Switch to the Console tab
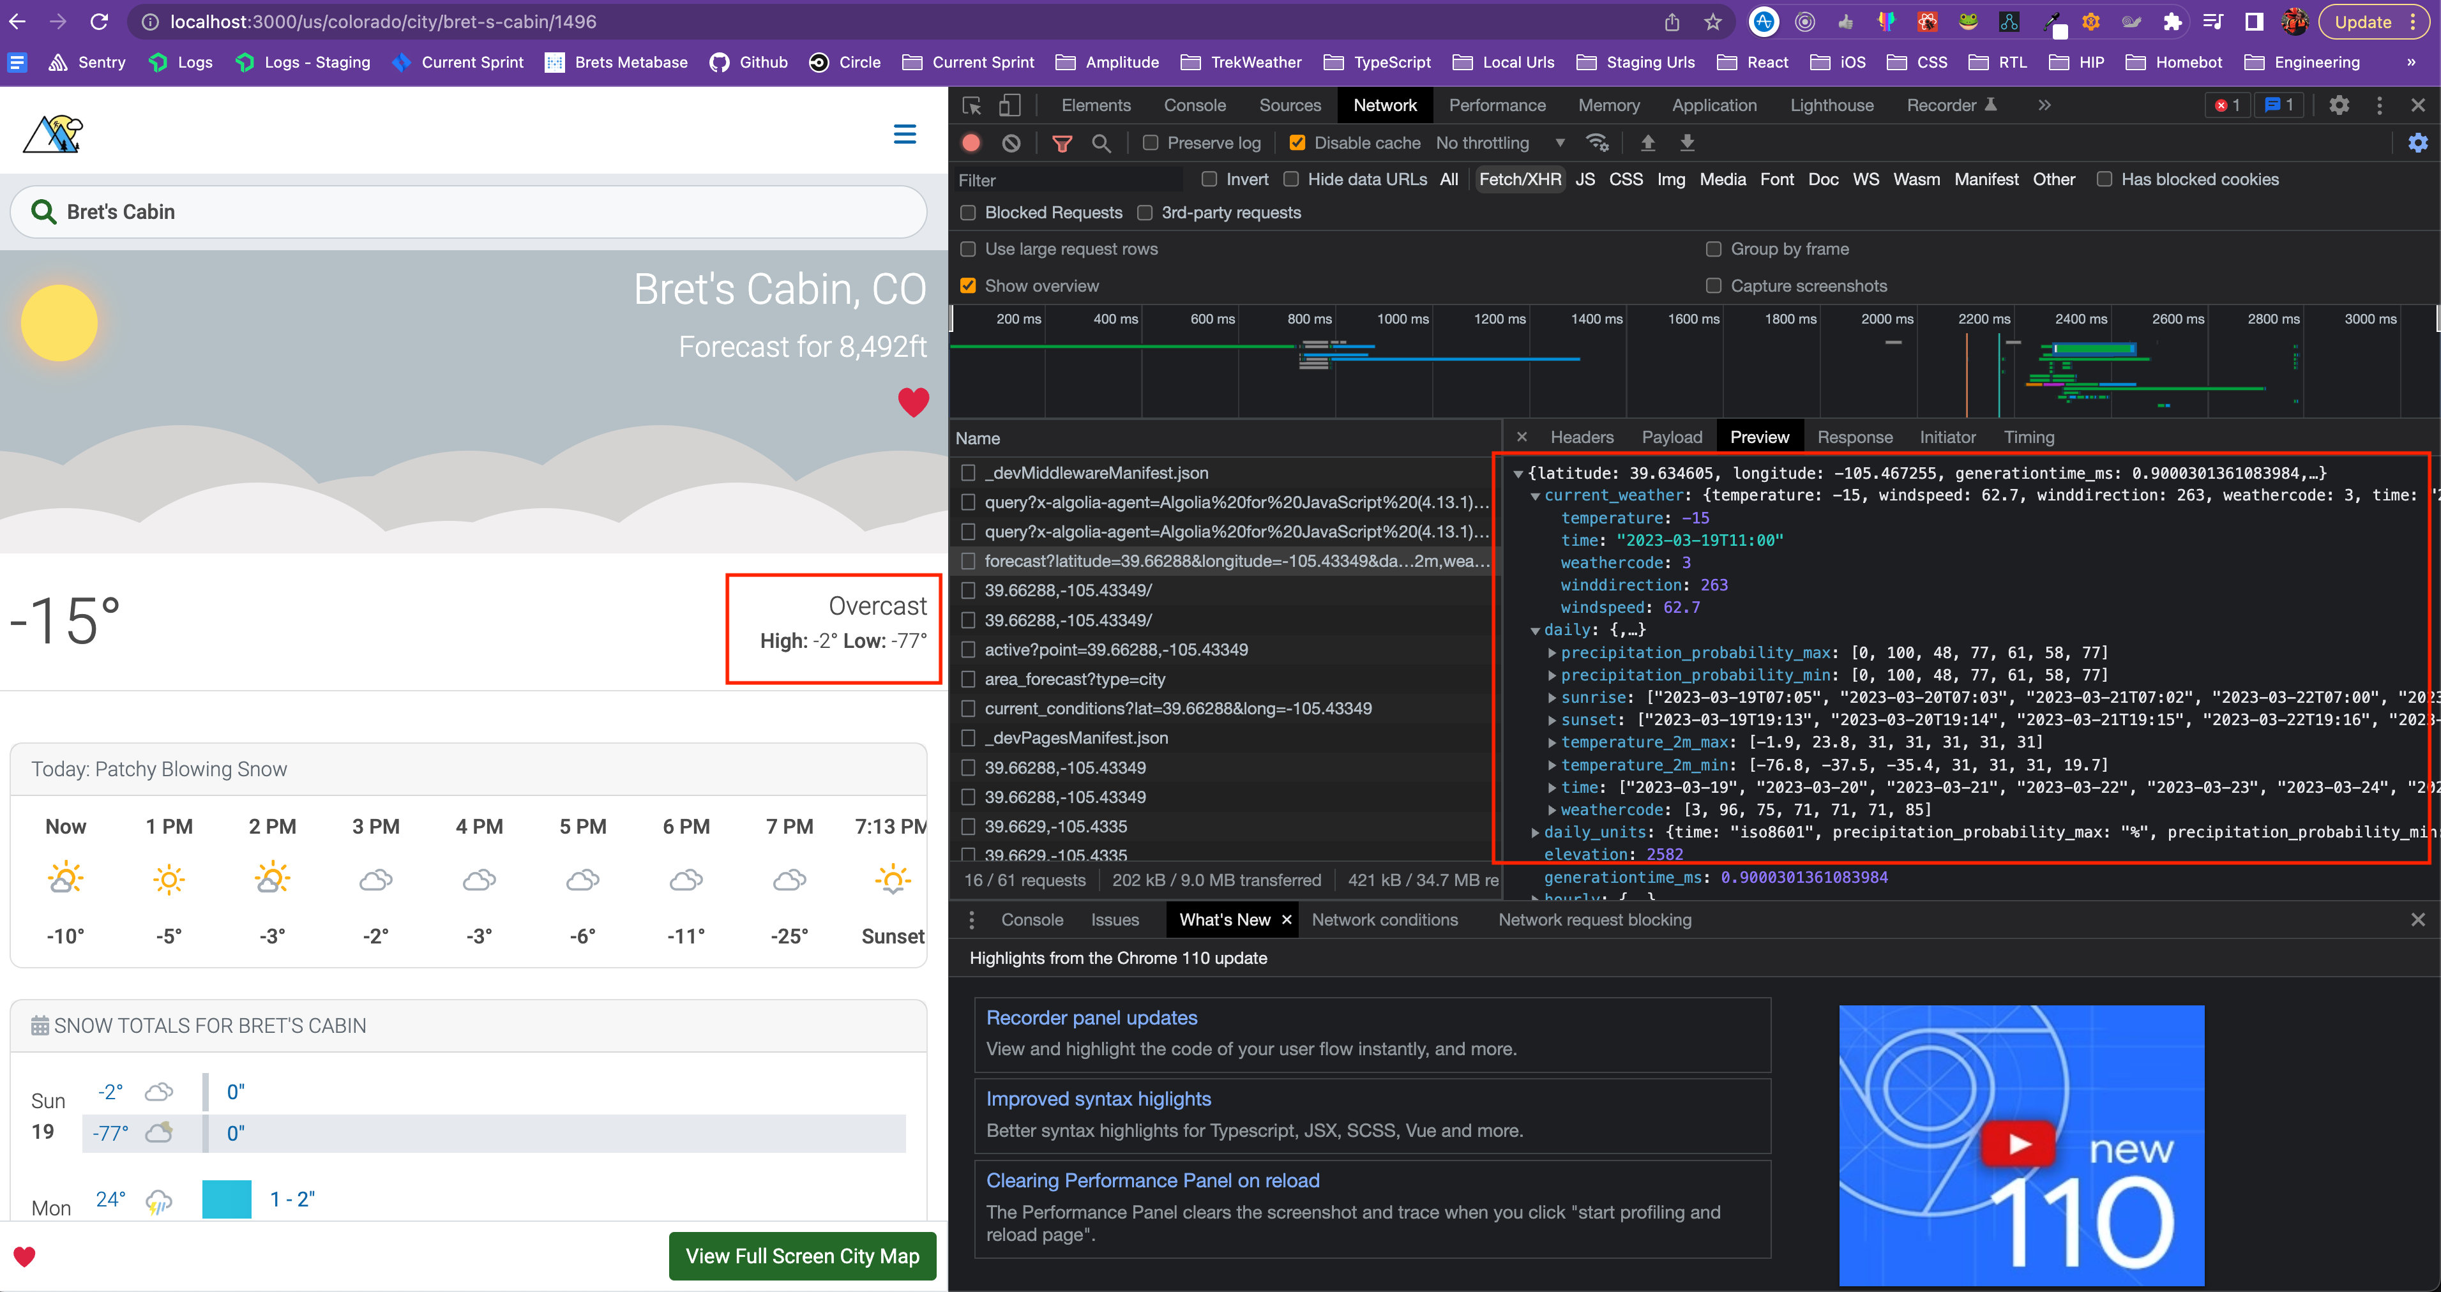 (1194, 105)
